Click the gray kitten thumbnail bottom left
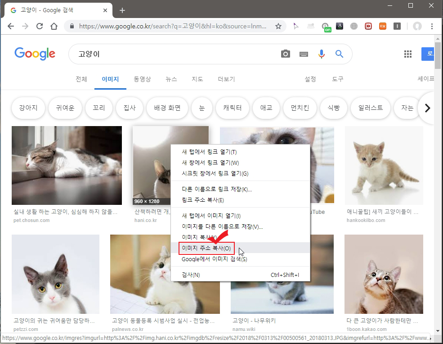This screenshot has width=443, height=344. point(55,273)
